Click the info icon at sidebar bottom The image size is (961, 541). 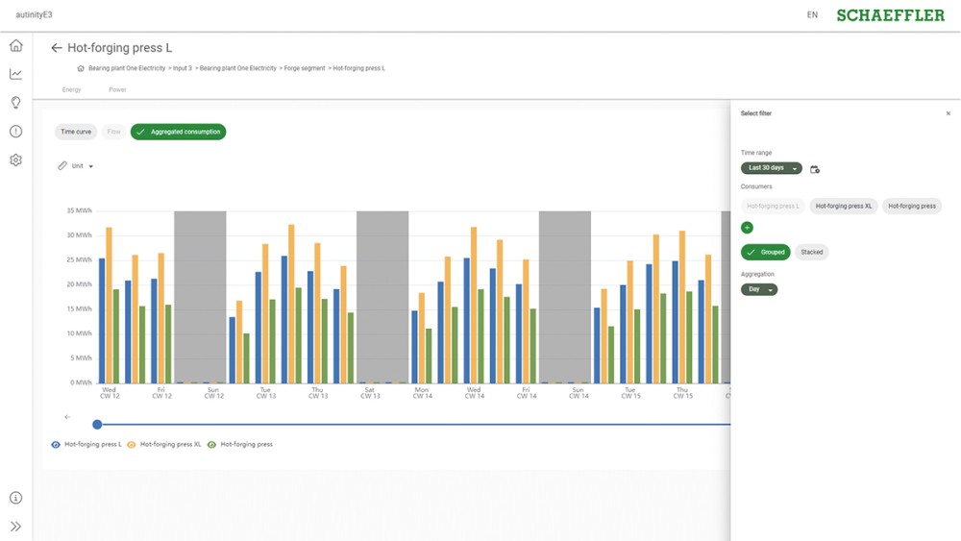coord(15,498)
